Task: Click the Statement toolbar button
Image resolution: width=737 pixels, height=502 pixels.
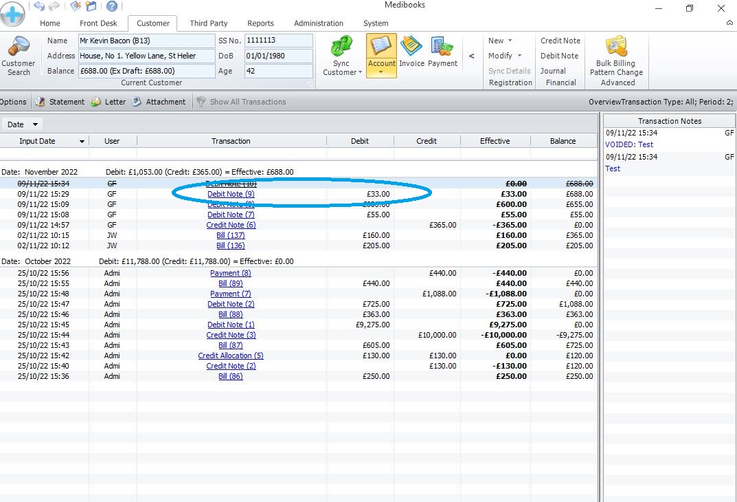Action: tap(60, 102)
